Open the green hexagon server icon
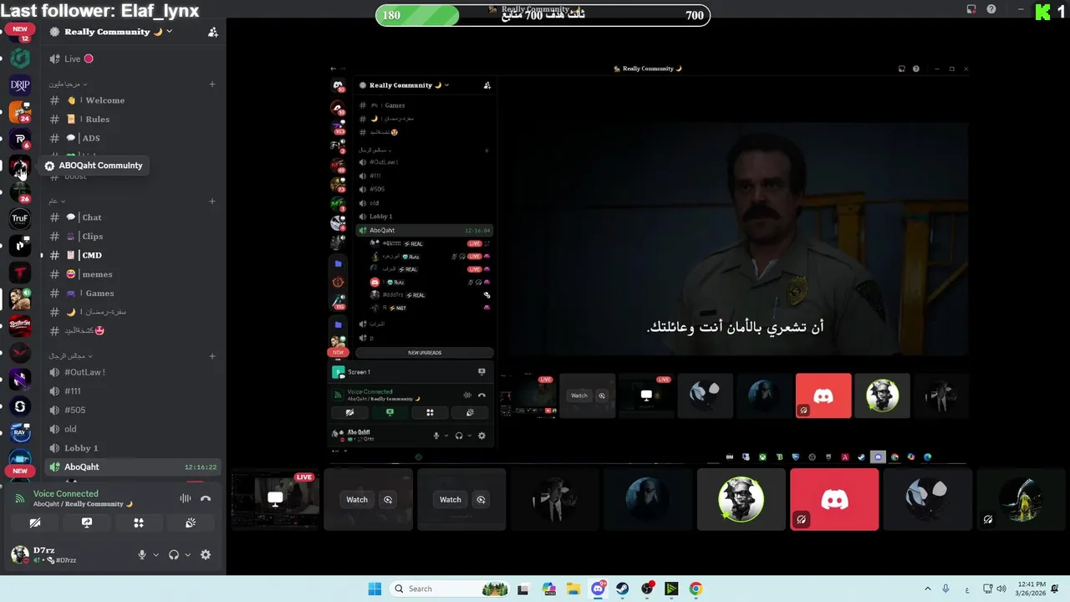This screenshot has width=1070, height=602. tap(20, 58)
